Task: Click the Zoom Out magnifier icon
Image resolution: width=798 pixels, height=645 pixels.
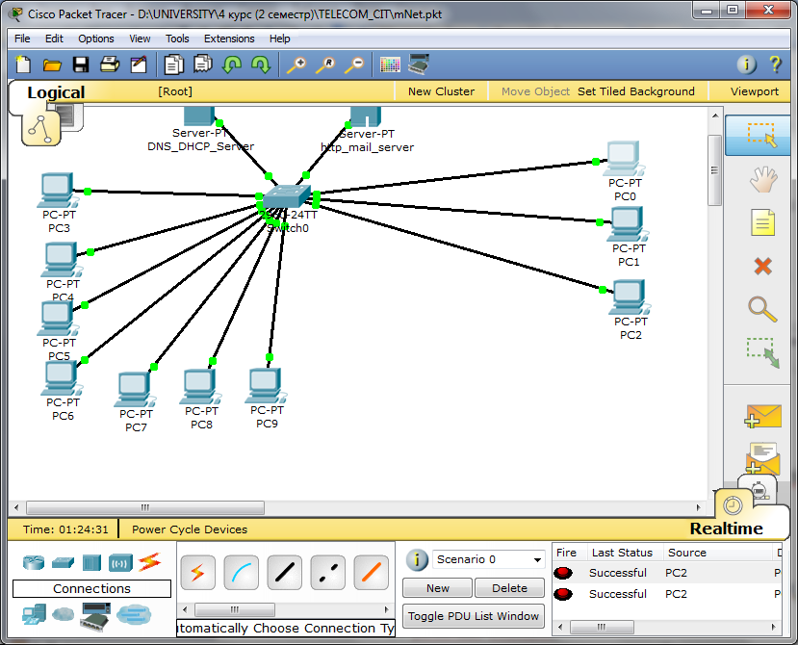Action: (x=355, y=65)
